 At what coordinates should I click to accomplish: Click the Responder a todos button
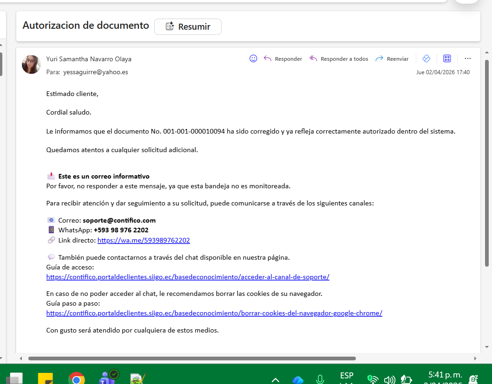(339, 58)
